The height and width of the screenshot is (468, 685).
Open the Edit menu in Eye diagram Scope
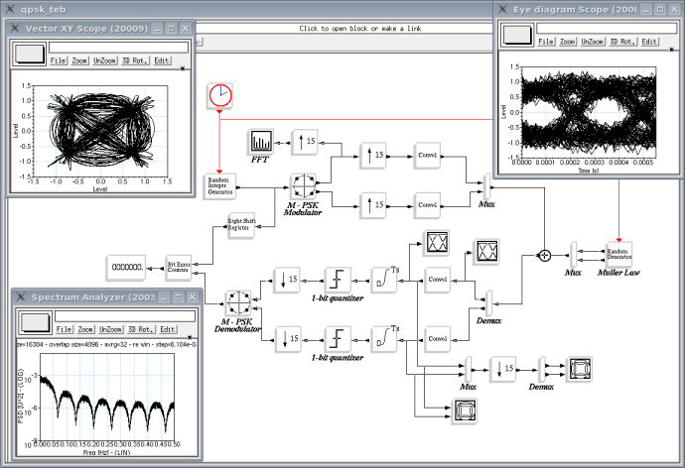(649, 42)
